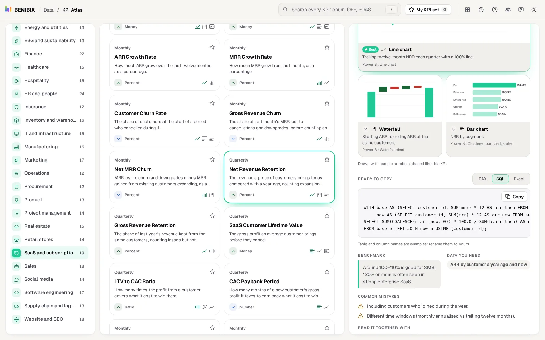Open the feedback speech-bubble icon
Image resolution: width=545 pixels, height=340 pixels.
pos(521,10)
